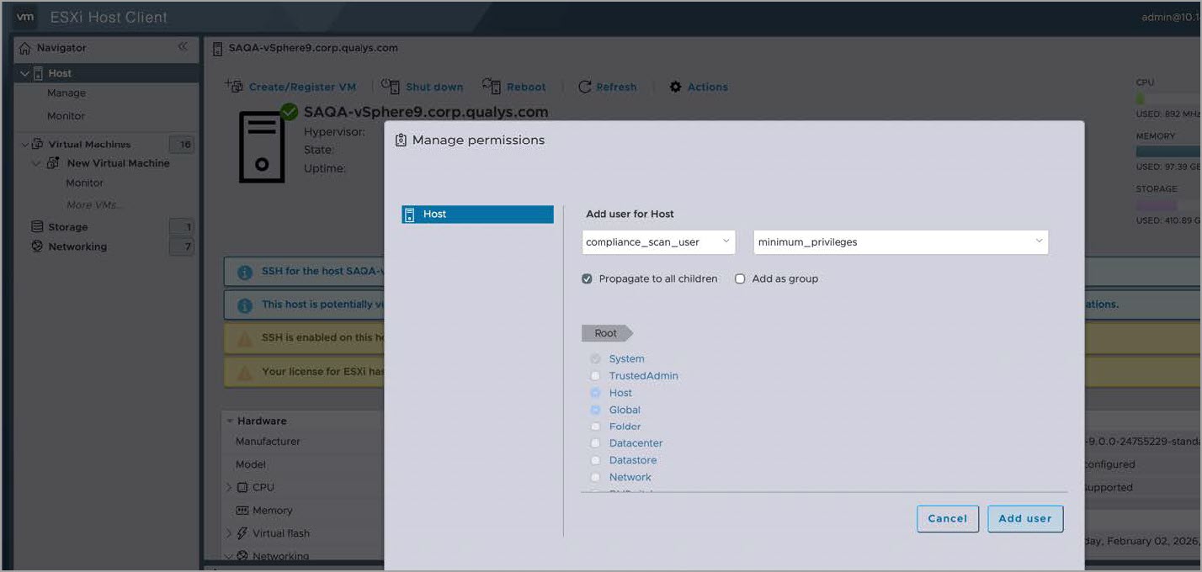Image resolution: width=1202 pixels, height=572 pixels.
Task: Uncheck Propagate to all children
Action: 588,278
